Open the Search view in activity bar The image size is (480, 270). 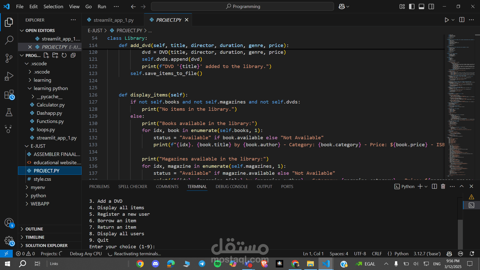(9, 40)
